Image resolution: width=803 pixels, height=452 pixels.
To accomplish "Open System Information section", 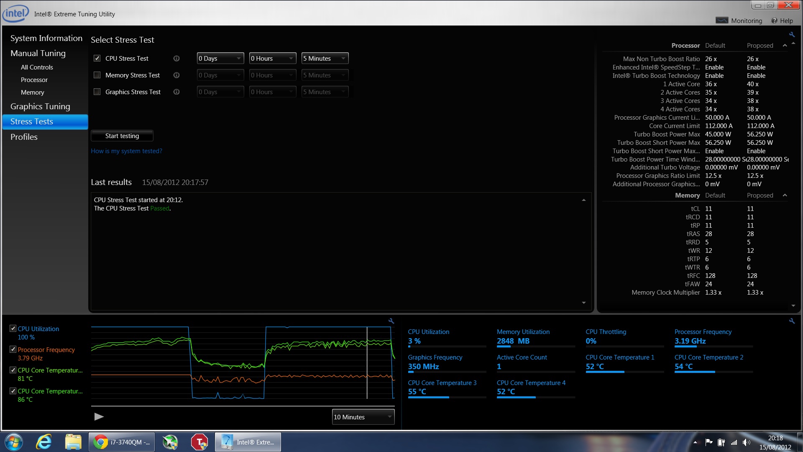I will point(46,38).
